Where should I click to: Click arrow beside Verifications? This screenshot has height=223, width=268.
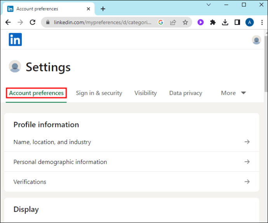[247, 181]
